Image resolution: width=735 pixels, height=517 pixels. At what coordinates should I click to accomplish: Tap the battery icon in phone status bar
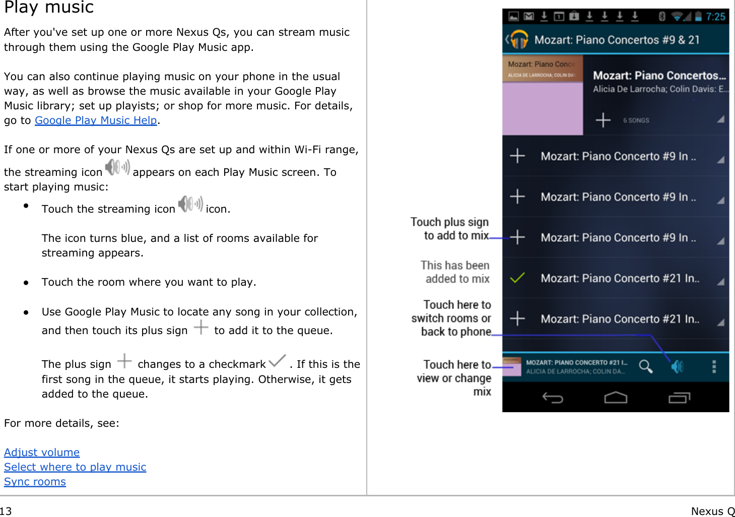[698, 17]
